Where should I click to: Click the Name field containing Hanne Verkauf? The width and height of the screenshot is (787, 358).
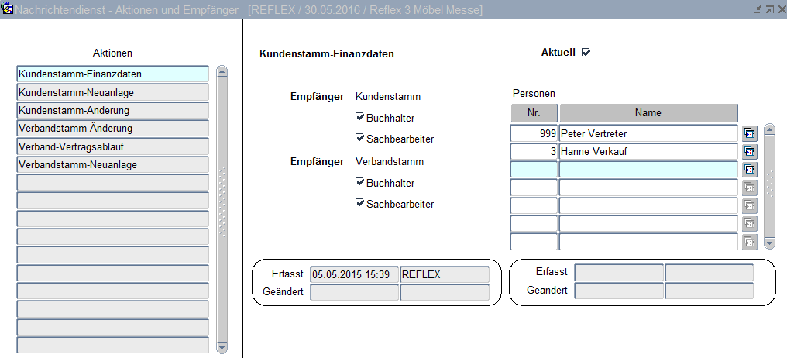648,152
